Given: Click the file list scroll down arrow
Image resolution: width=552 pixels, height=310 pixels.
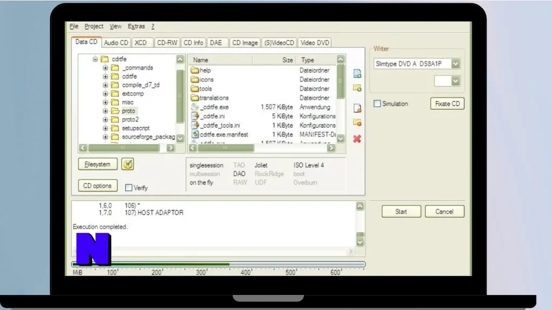Looking at the screenshot, I should click(341, 138).
